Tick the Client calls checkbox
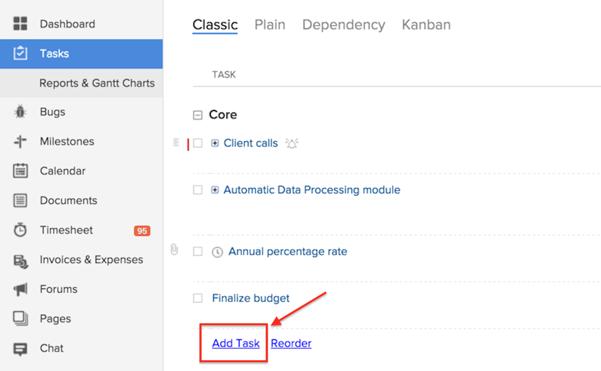This screenshot has height=371, width=601. pyautogui.click(x=198, y=143)
